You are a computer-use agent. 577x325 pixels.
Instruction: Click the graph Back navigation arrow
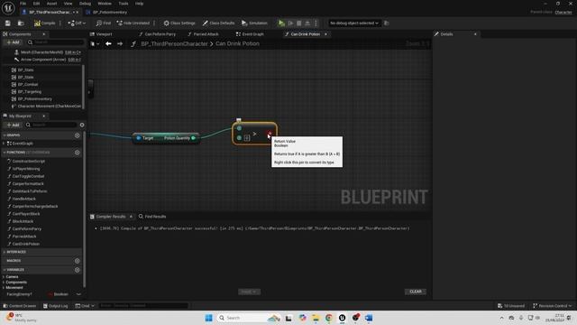click(108, 43)
